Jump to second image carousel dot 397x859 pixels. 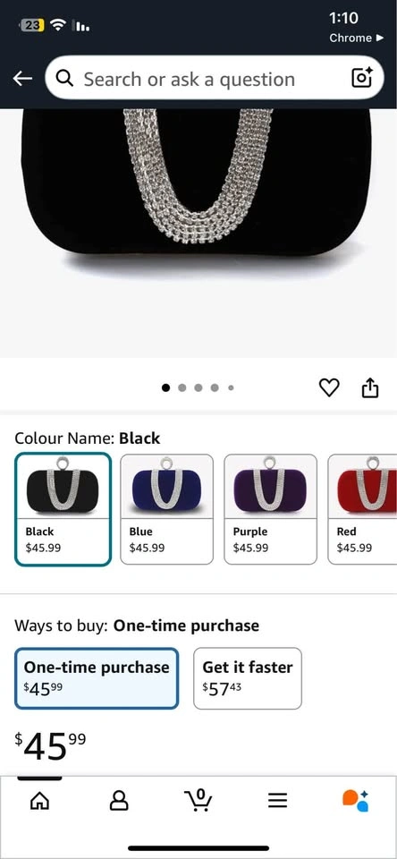(182, 387)
